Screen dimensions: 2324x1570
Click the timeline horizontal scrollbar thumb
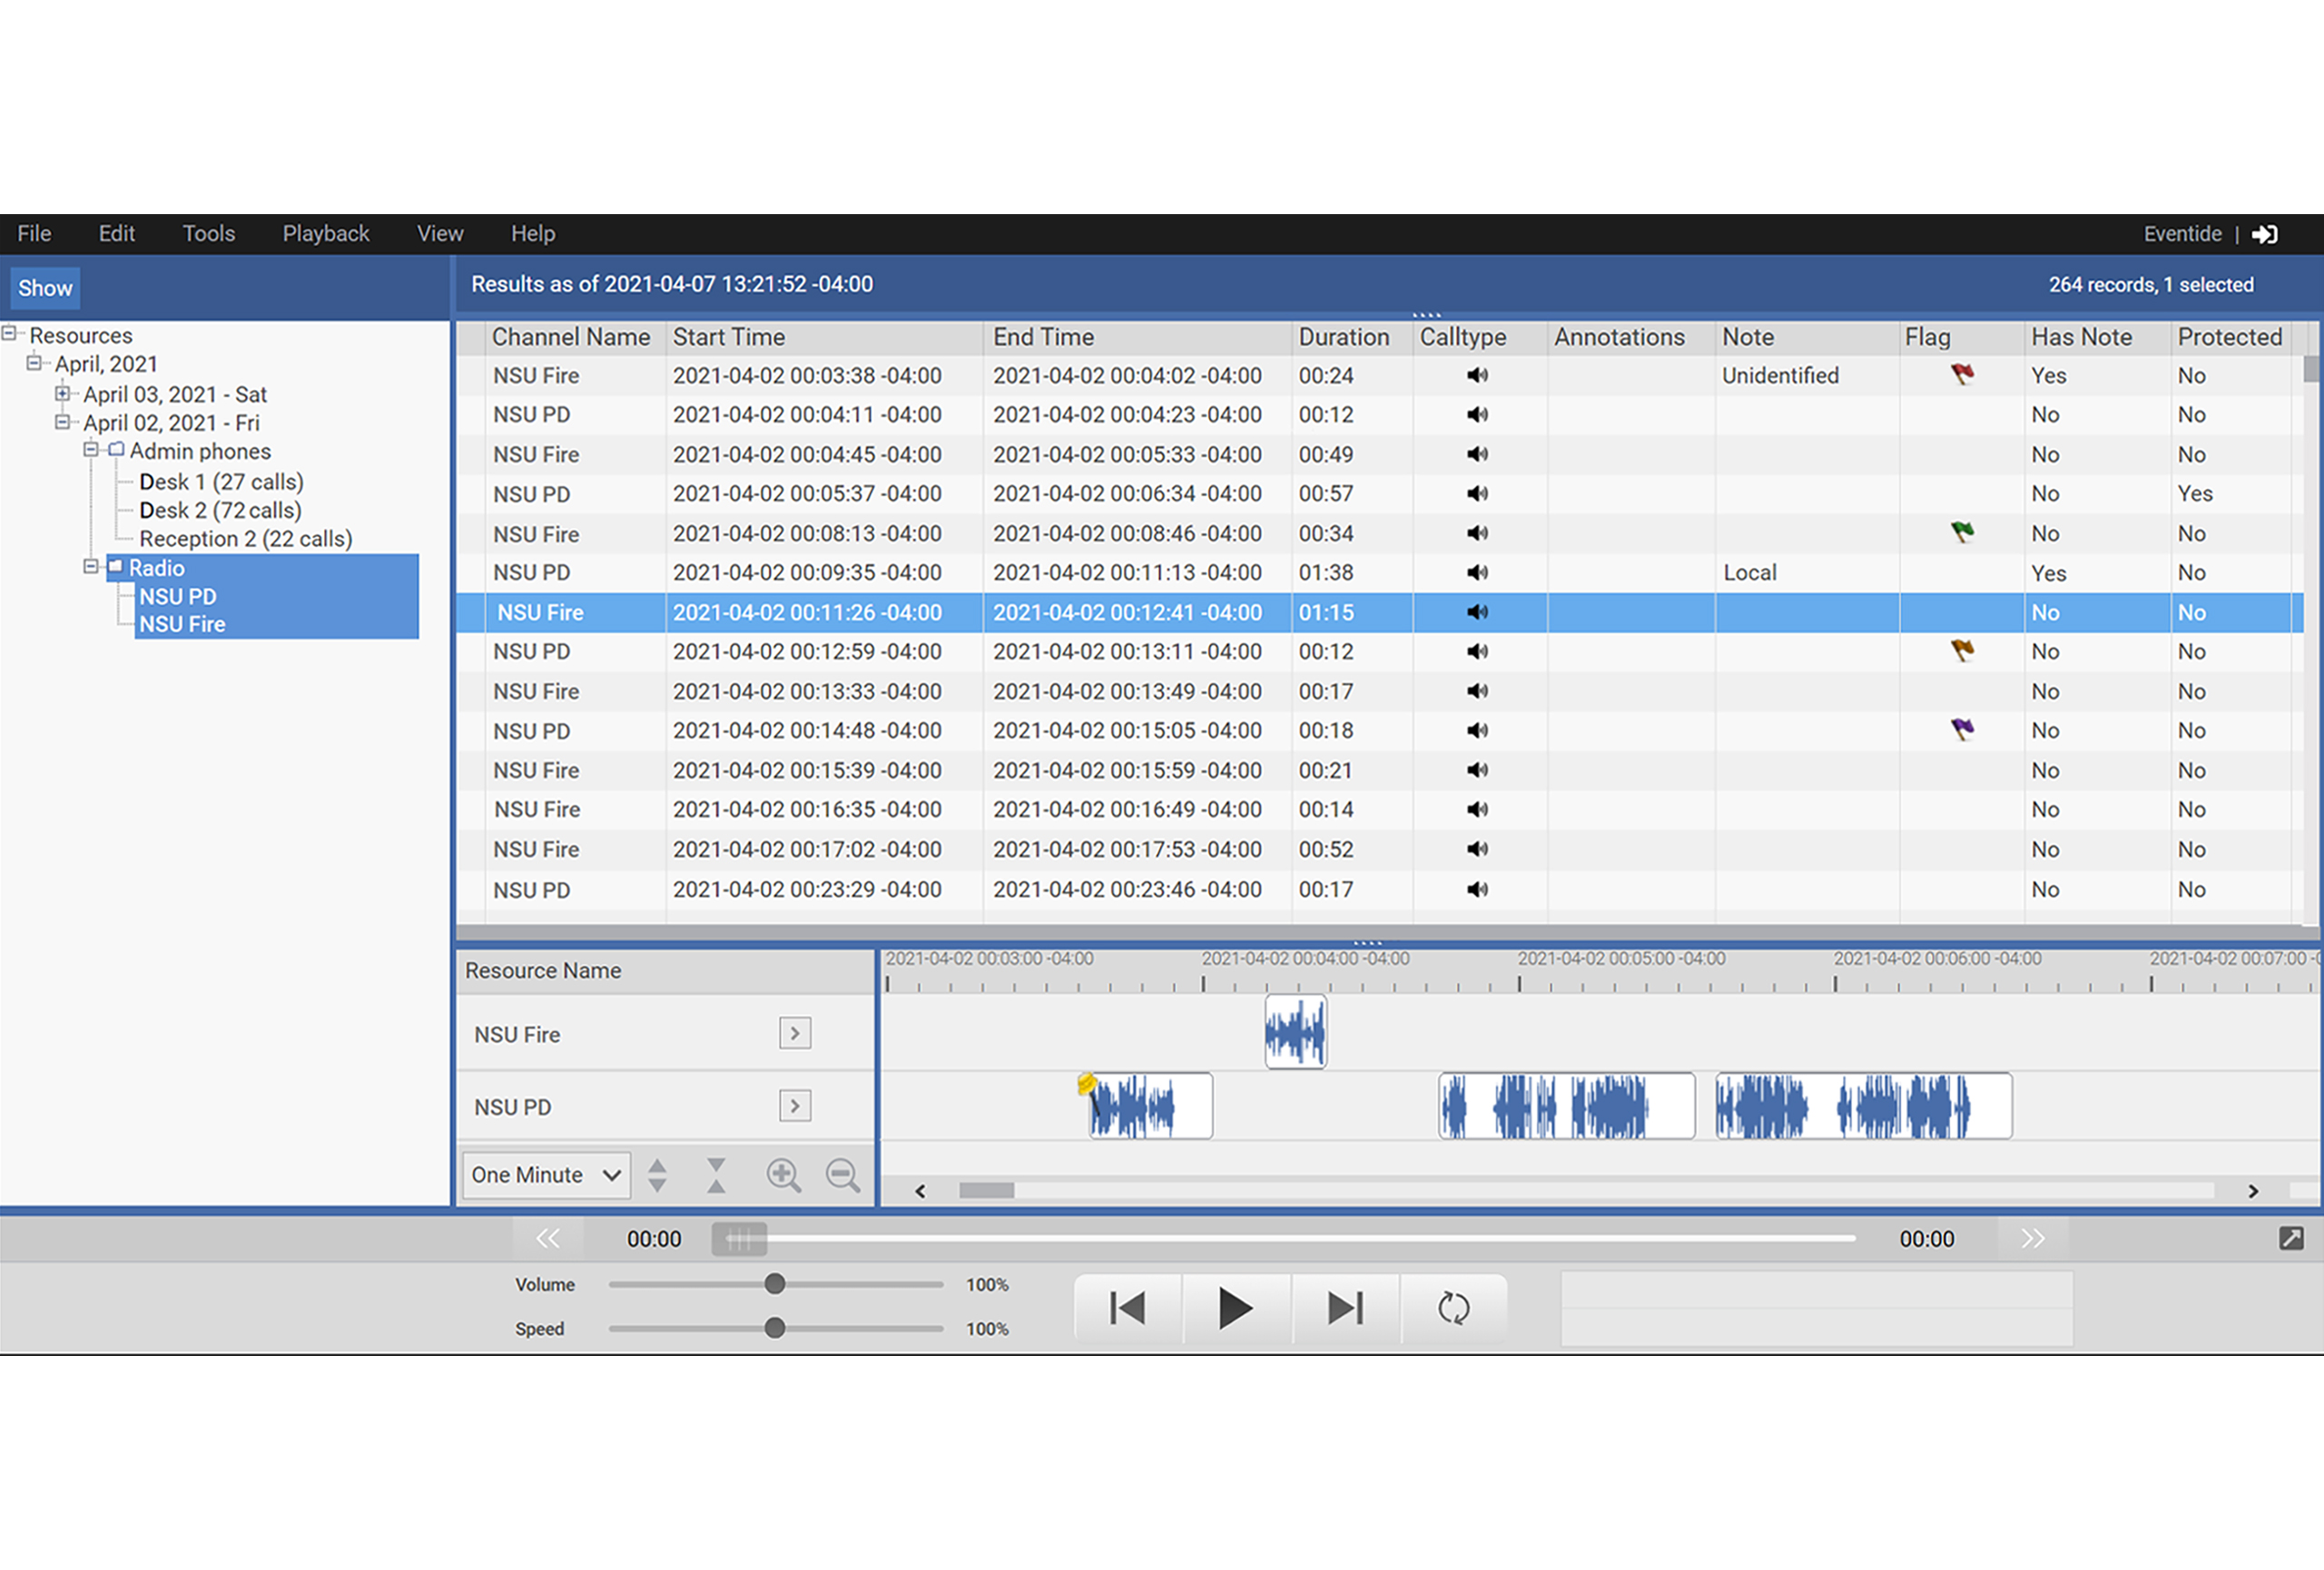click(986, 1190)
